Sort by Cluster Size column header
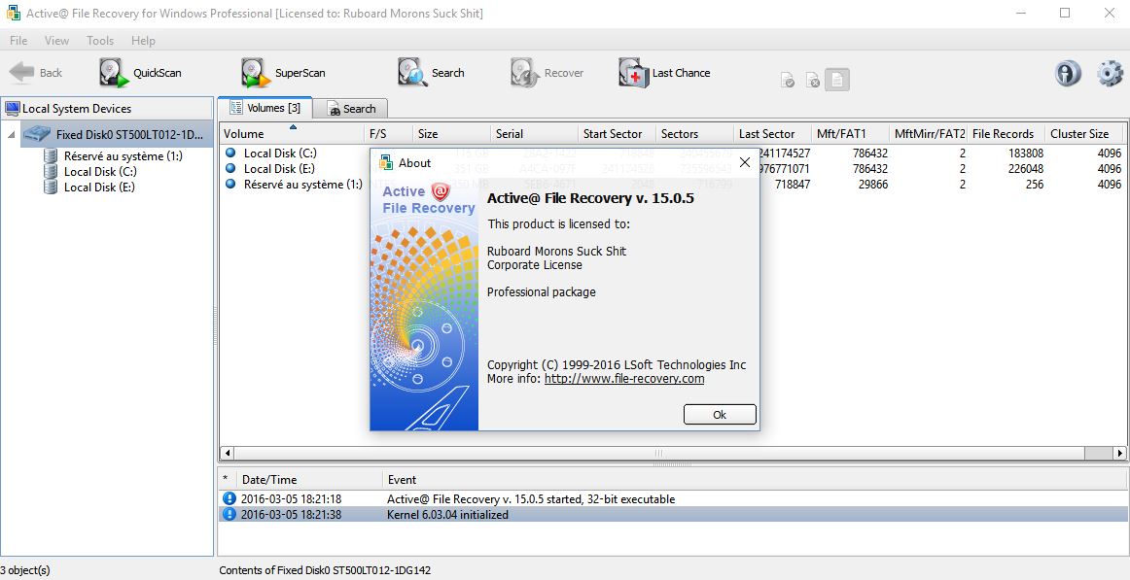The image size is (1130, 580). [1084, 133]
